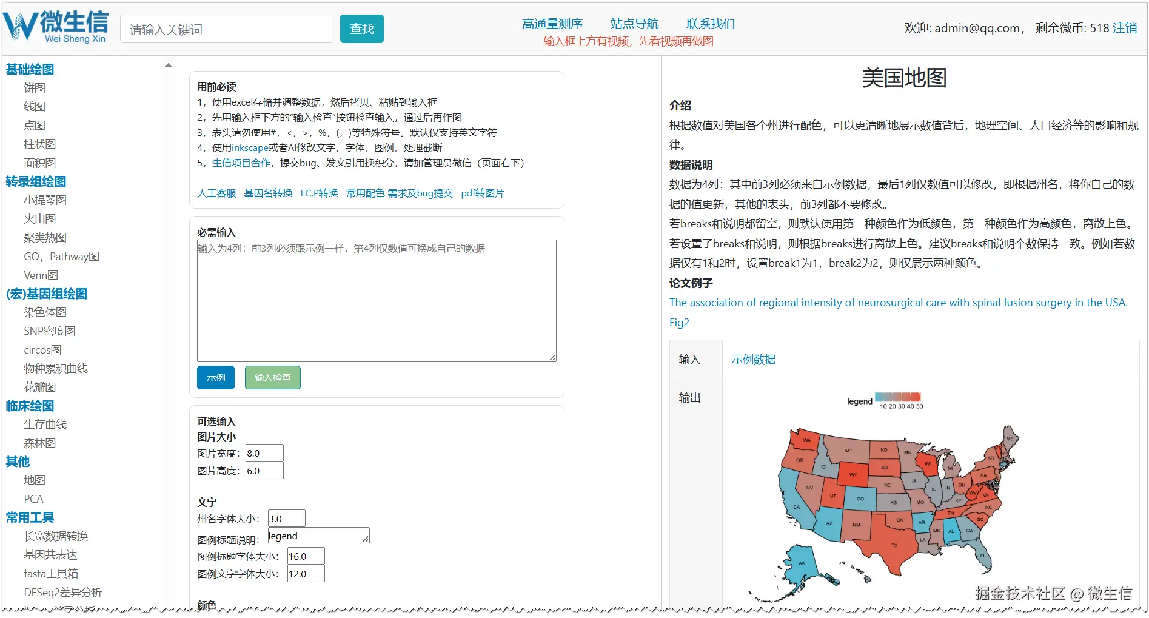
Task: Open 花瓣图 in the sidebar
Action: [40, 388]
